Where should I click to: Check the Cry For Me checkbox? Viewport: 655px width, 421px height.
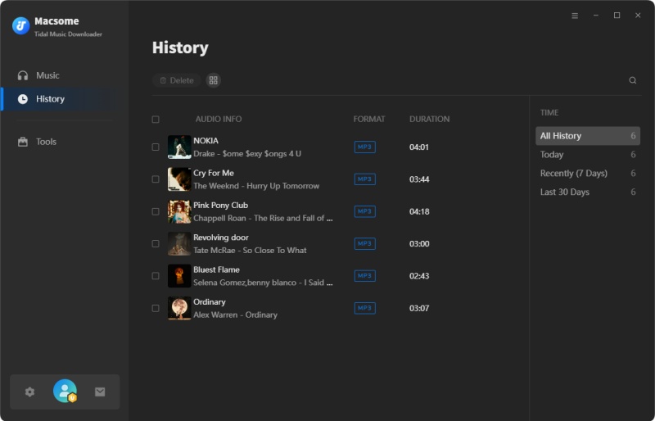click(x=156, y=179)
